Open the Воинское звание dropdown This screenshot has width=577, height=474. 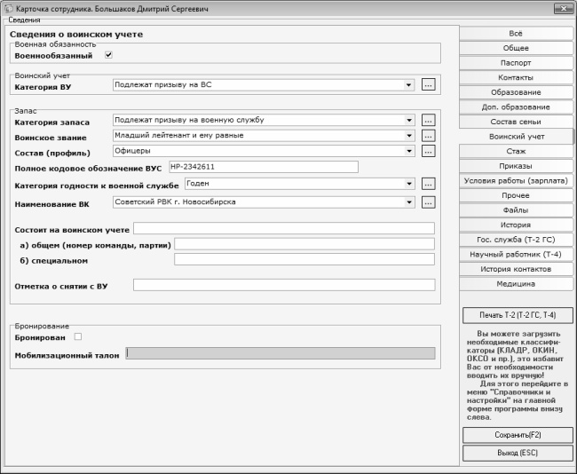(408, 136)
